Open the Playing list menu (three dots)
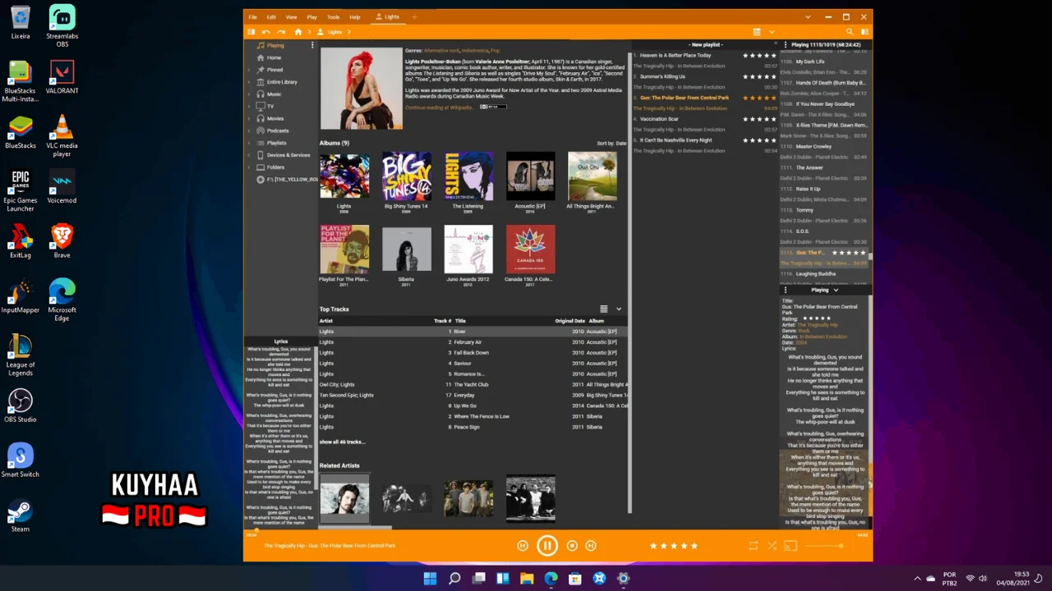 coord(785,44)
